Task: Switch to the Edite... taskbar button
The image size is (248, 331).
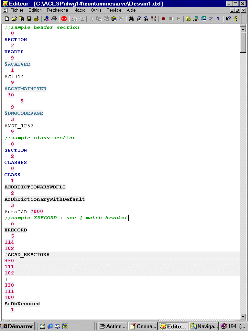Action: click(173, 326)
